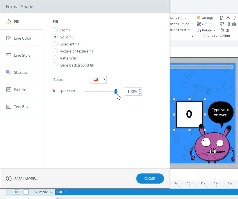Click the bottom-right selection handle of entry box
The image size is (238, 199).
pos(205,130)
